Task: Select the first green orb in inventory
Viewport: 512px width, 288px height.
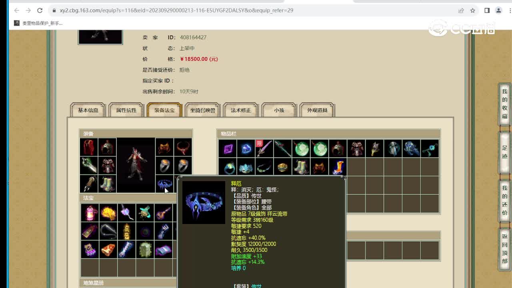Action: [301, 148]
